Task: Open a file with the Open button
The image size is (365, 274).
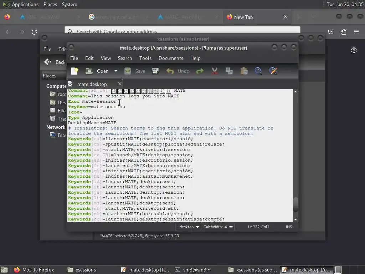Action: (x=97, y=71)
